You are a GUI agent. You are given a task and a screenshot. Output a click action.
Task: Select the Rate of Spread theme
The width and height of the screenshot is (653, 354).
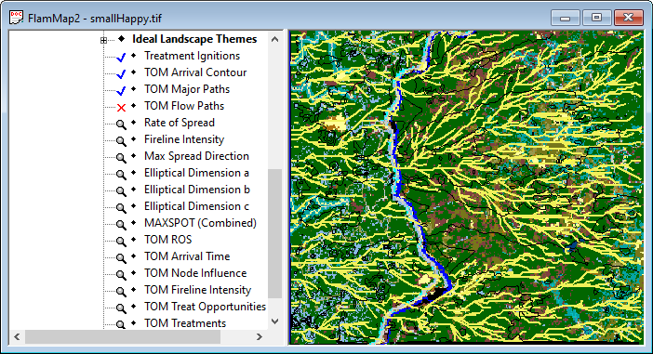180,123
